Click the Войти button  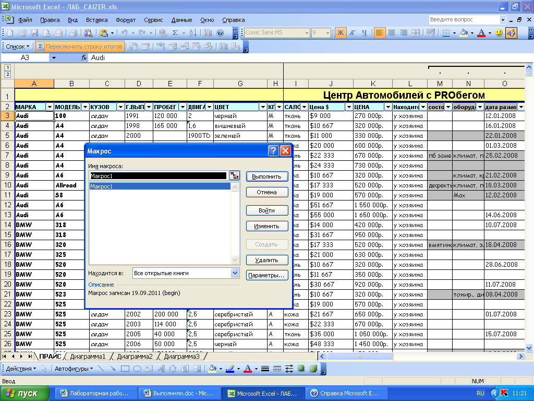click(266, 210)
